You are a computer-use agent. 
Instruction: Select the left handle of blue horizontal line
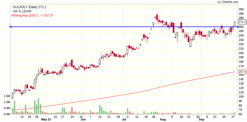pos(10,27)
